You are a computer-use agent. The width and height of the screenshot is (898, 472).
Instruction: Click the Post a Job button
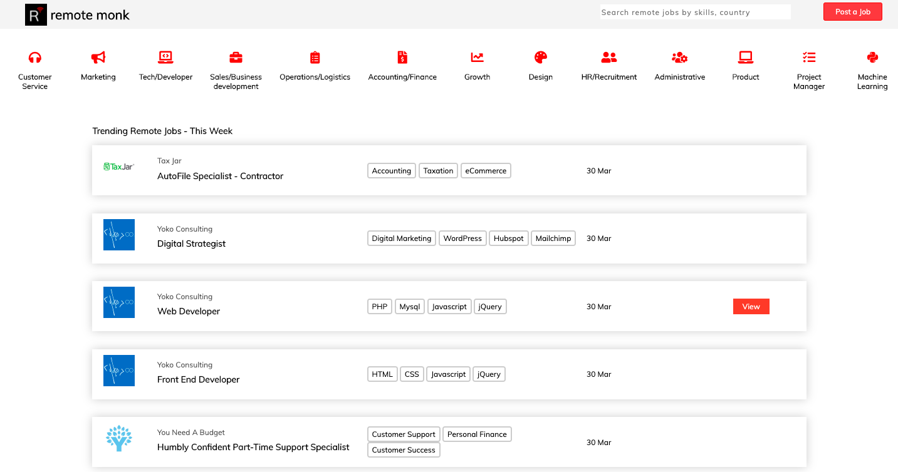pos(852,12)
